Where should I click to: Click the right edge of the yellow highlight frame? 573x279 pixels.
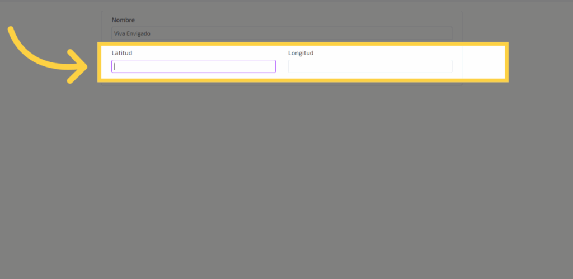tap(506, 62)
